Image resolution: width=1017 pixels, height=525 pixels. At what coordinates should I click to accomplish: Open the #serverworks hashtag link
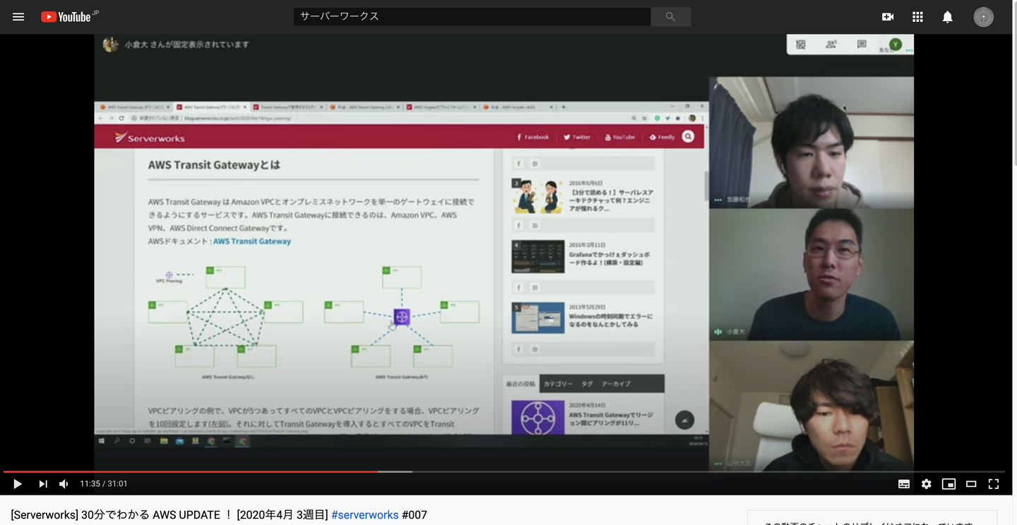[364, 515]
